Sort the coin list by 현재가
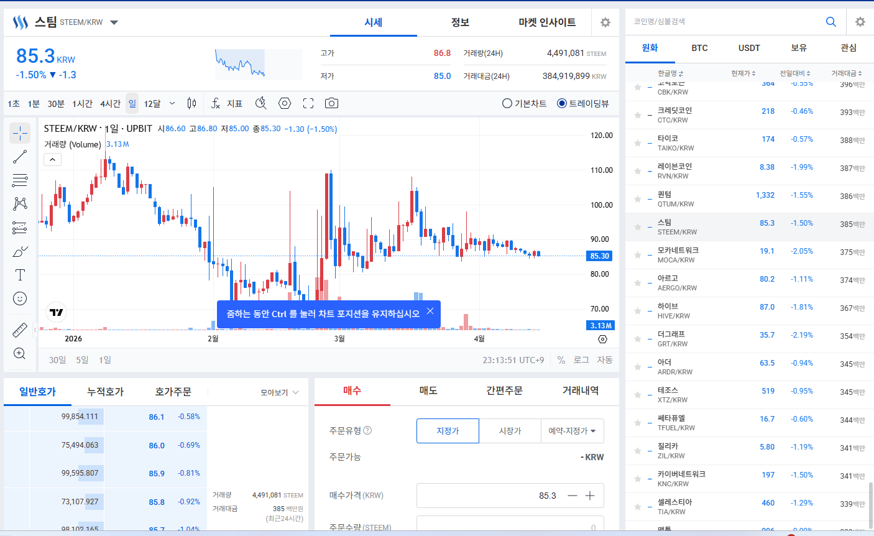Screen dimensions: 874x536 pos(743,73)
